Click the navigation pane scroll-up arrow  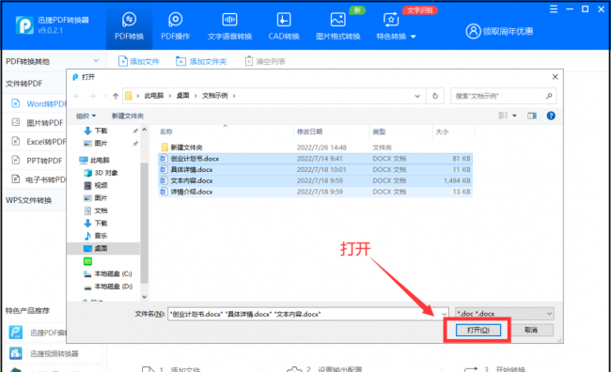tap(144, 130)
